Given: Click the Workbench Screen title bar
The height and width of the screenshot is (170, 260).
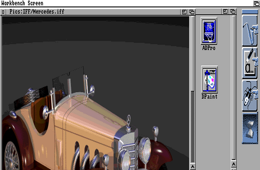Looking at the screenshot, I should [x=121, y=3].
